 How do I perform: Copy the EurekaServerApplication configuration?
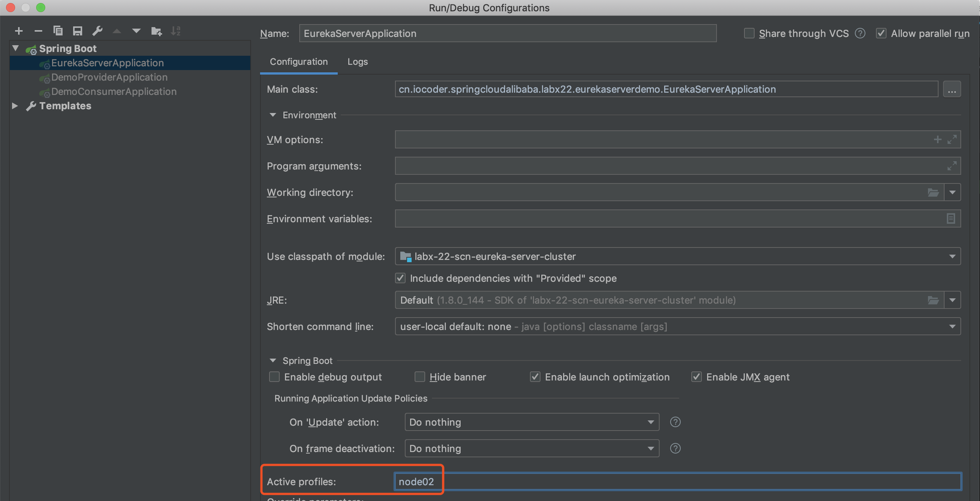58,31
